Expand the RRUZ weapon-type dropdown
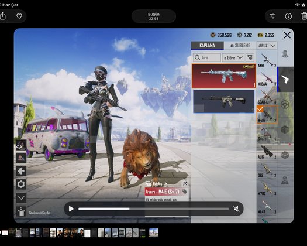 267,46
